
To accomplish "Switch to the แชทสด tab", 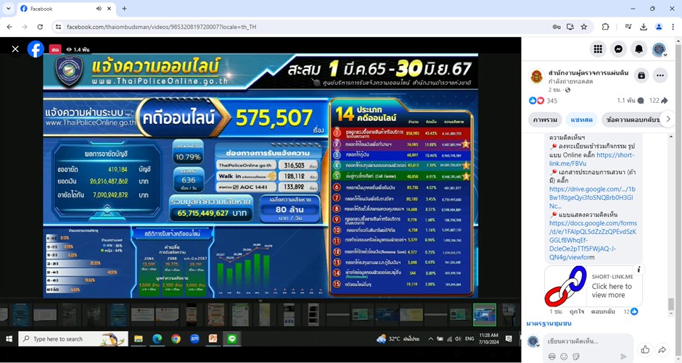I will (x=582, y=120).
